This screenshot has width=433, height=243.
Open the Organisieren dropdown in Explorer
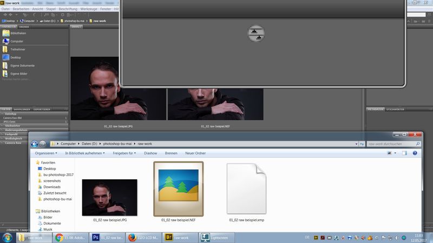coord(48,153)
